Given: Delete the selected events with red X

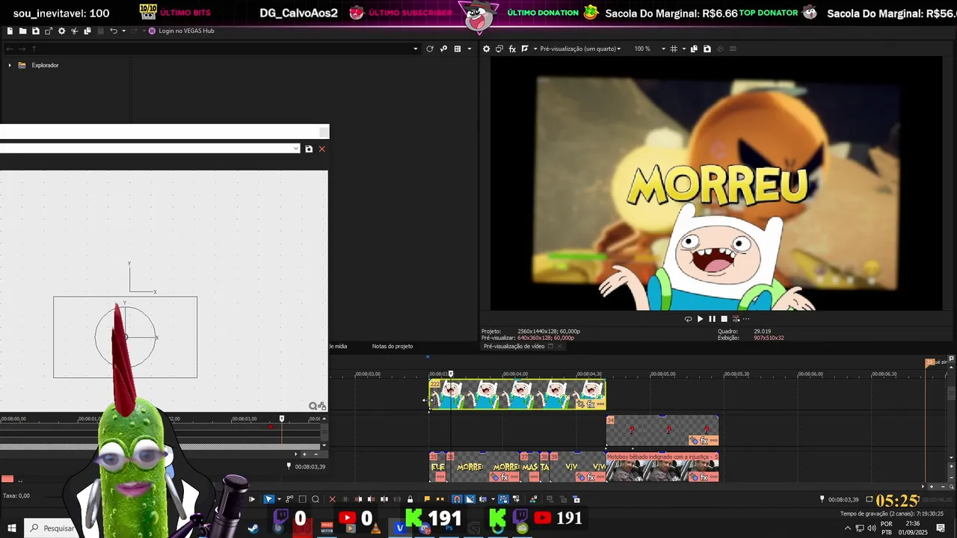Looking at the screenshot, I should [x=332, y=499].
